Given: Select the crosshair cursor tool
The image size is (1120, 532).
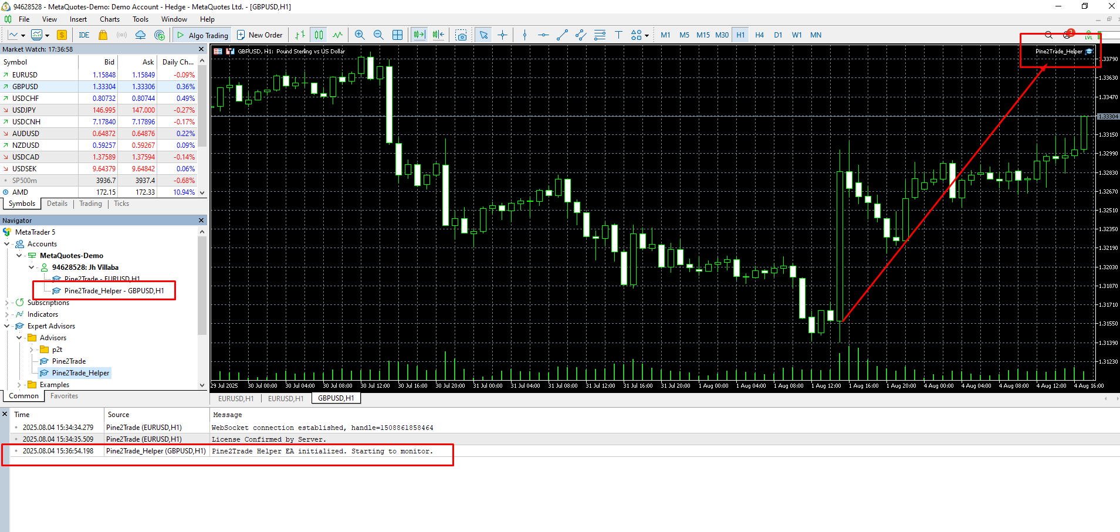Looking at the screenshot, I should pos(503,35).
